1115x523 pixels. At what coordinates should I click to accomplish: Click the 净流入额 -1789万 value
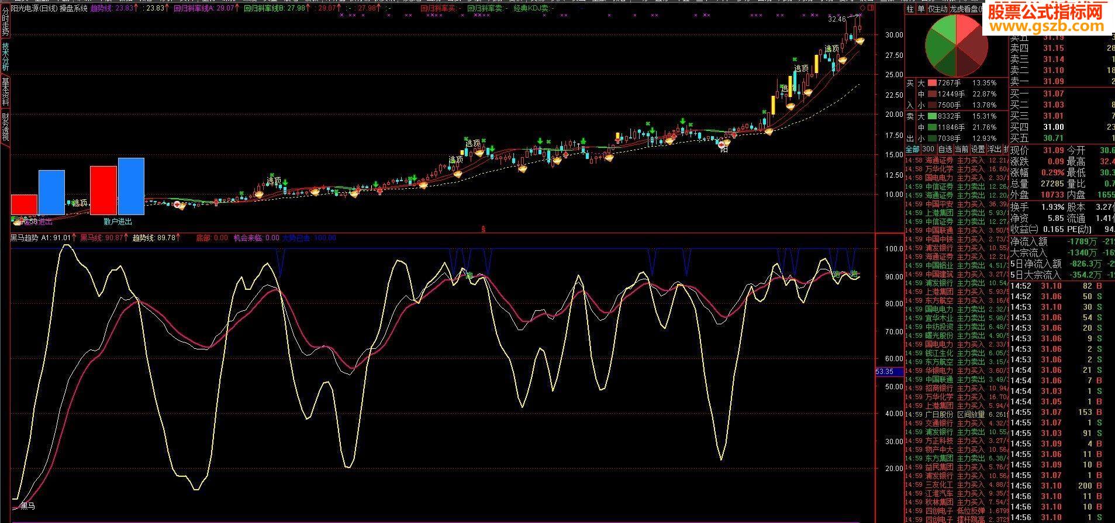pos(1083,242)
